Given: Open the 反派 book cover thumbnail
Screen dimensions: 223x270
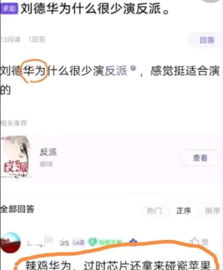Looking at the screenshot, I should [16, 157].
